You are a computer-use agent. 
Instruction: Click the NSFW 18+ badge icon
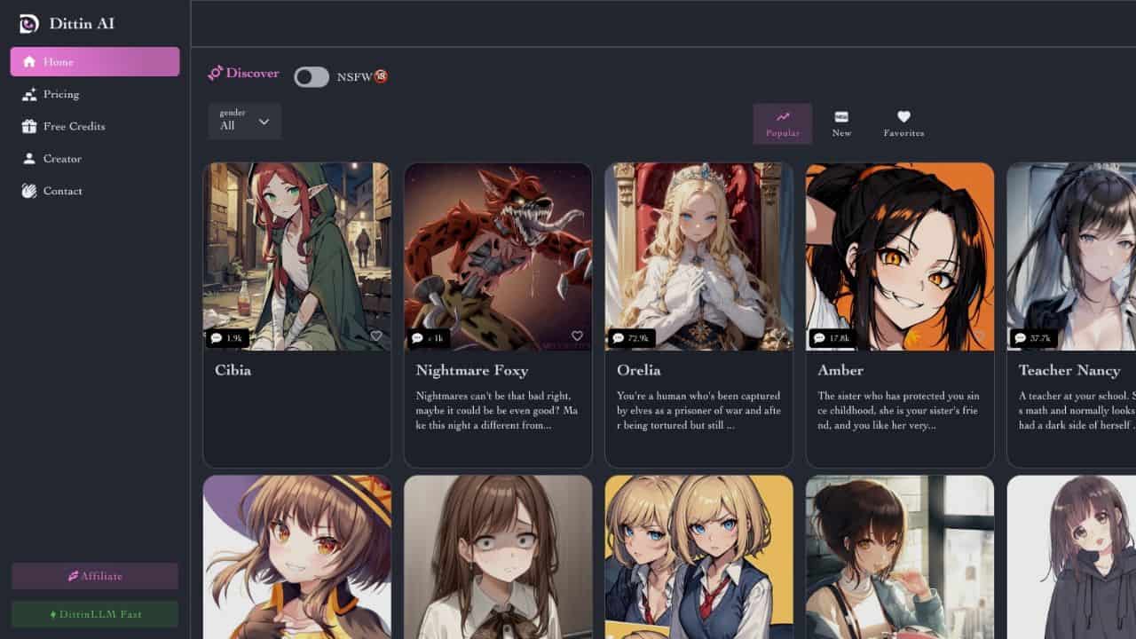(x=381, y=76)
